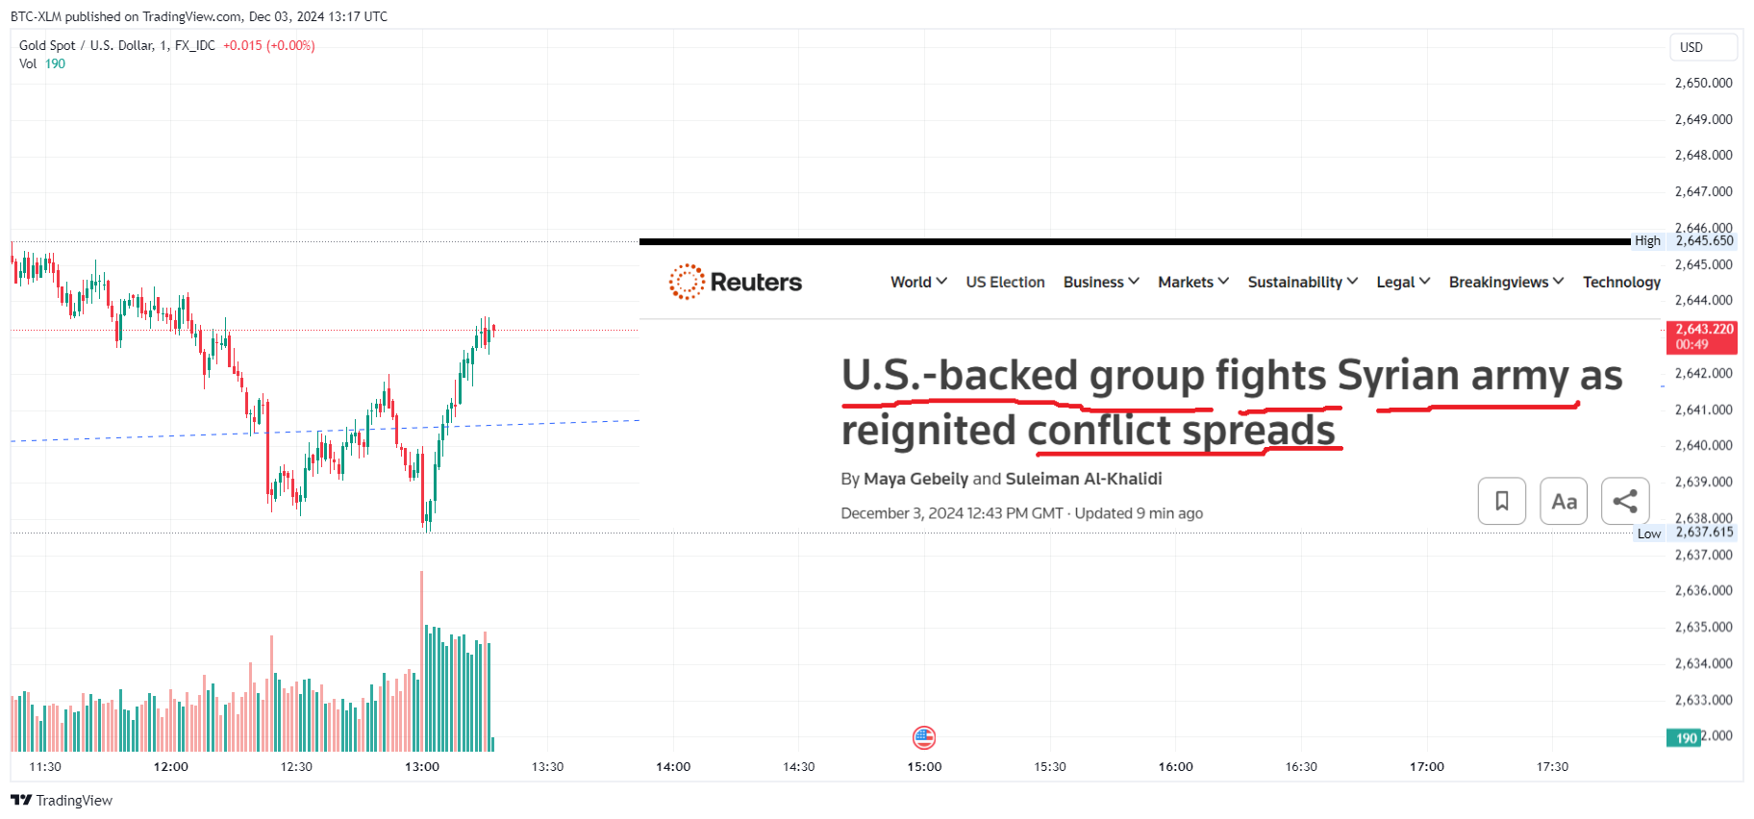Open the Technology section
1754x819 pixels.
(x=1621, y=282)
